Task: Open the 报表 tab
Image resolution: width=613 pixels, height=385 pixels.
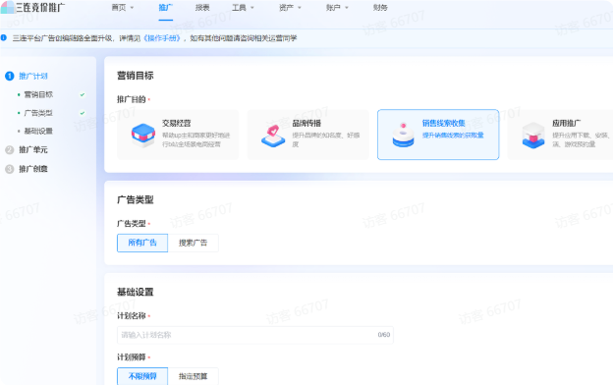Action: pyautogui.click(x=202, y=8)
